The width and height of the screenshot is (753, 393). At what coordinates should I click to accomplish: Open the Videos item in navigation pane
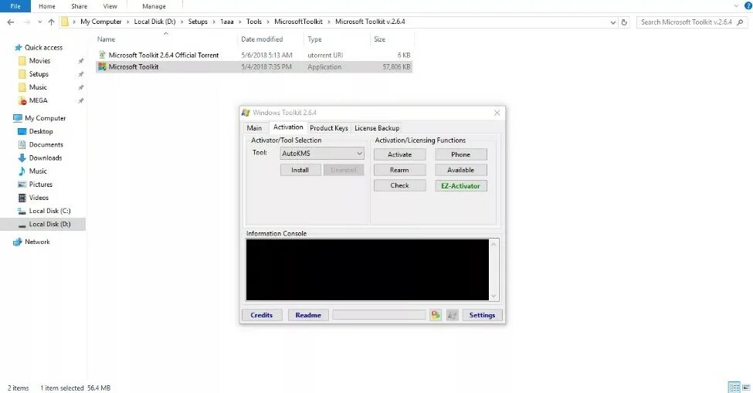tap(39, 198)
